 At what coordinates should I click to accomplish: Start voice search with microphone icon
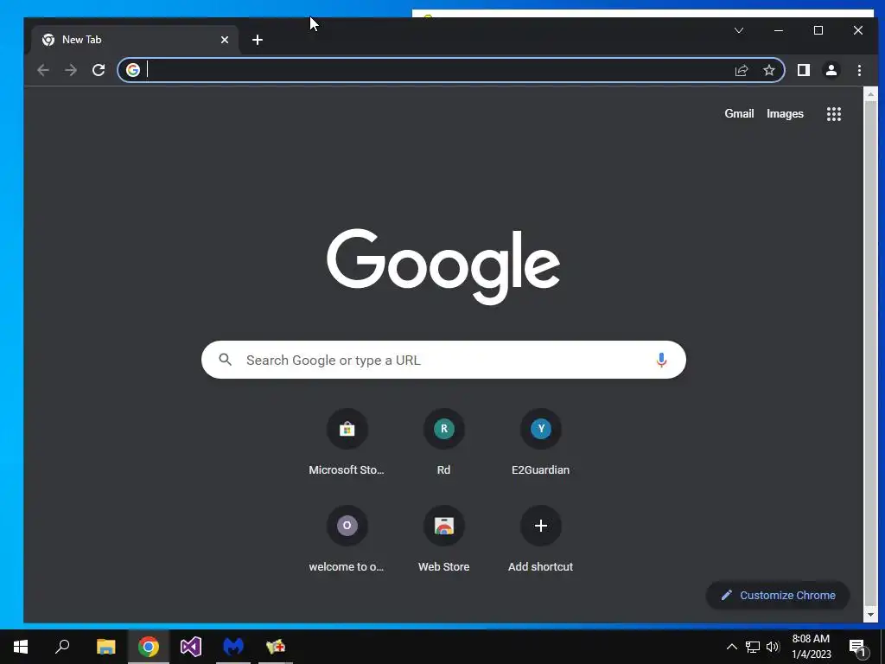[661, 360]
